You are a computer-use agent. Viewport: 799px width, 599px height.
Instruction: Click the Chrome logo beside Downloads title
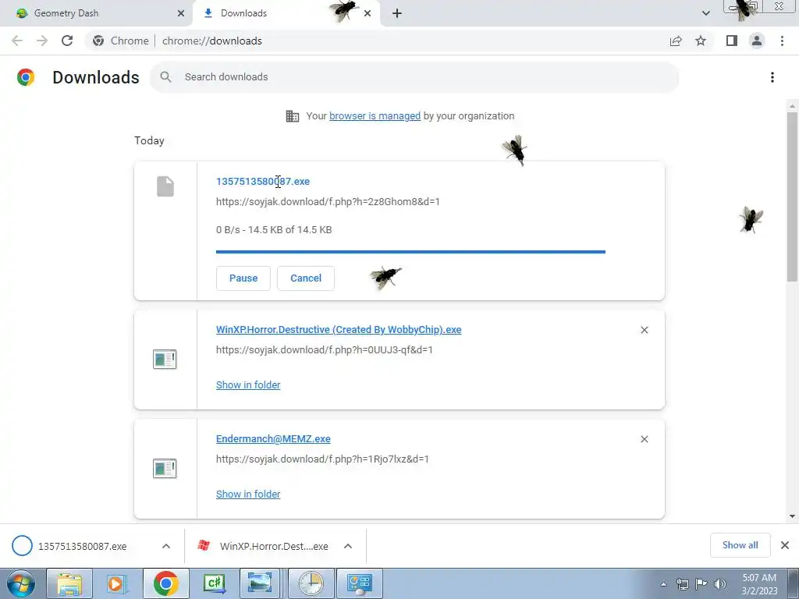coord(26,77)
